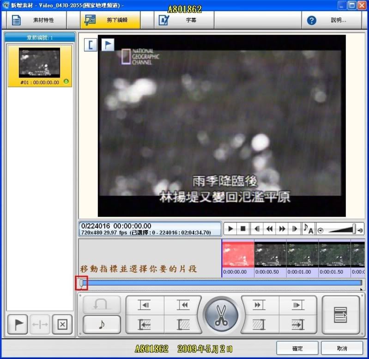The image size is (369, 359).
Task: Click the bracket start-mark icon above video
Action: [x=91, y=44]
